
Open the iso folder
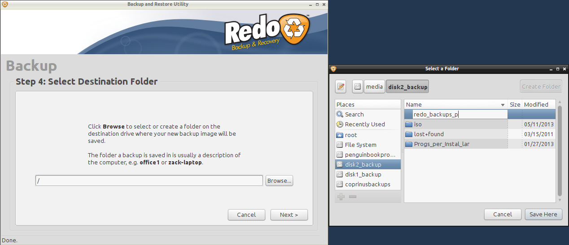tap(417, 124)
